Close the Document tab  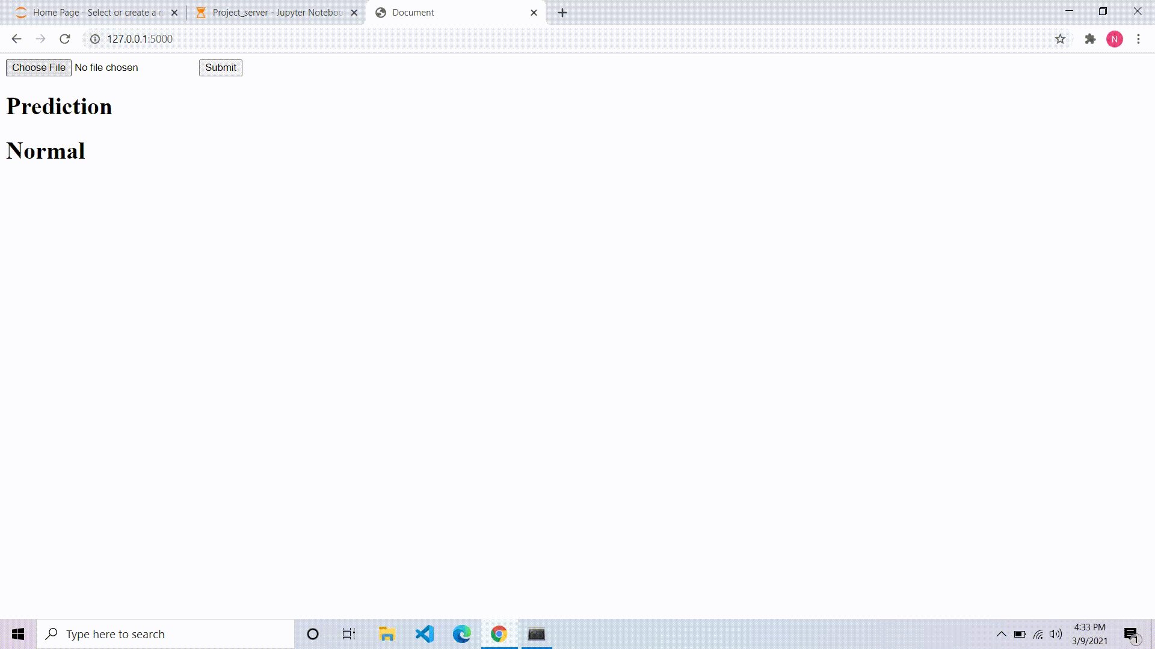coord(534,13)
